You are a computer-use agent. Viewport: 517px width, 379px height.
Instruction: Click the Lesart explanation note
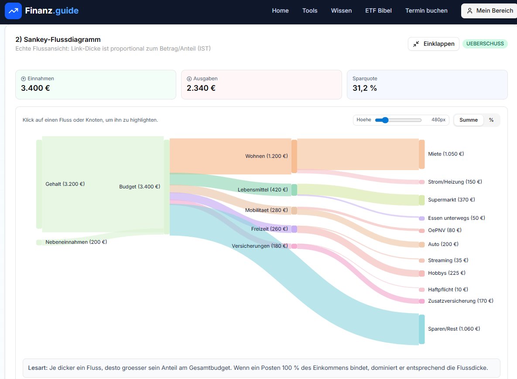pos(261,368)
